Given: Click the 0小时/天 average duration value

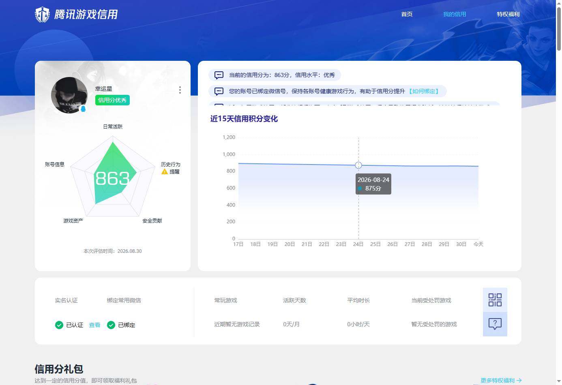Looking at the screenshot, I should tap(358, 324).
